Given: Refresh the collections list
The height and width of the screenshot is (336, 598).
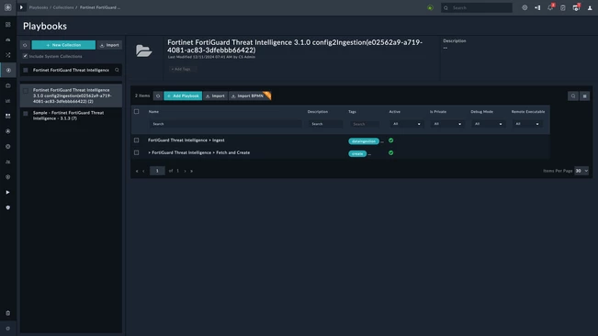Looking at the screenshot, I should (25, 45).
